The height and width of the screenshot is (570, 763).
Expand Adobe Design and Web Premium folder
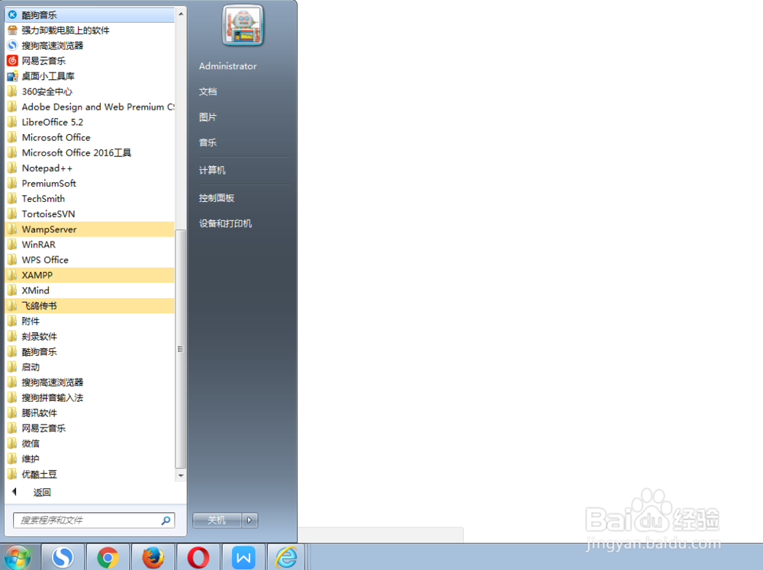tap(89, 107)
